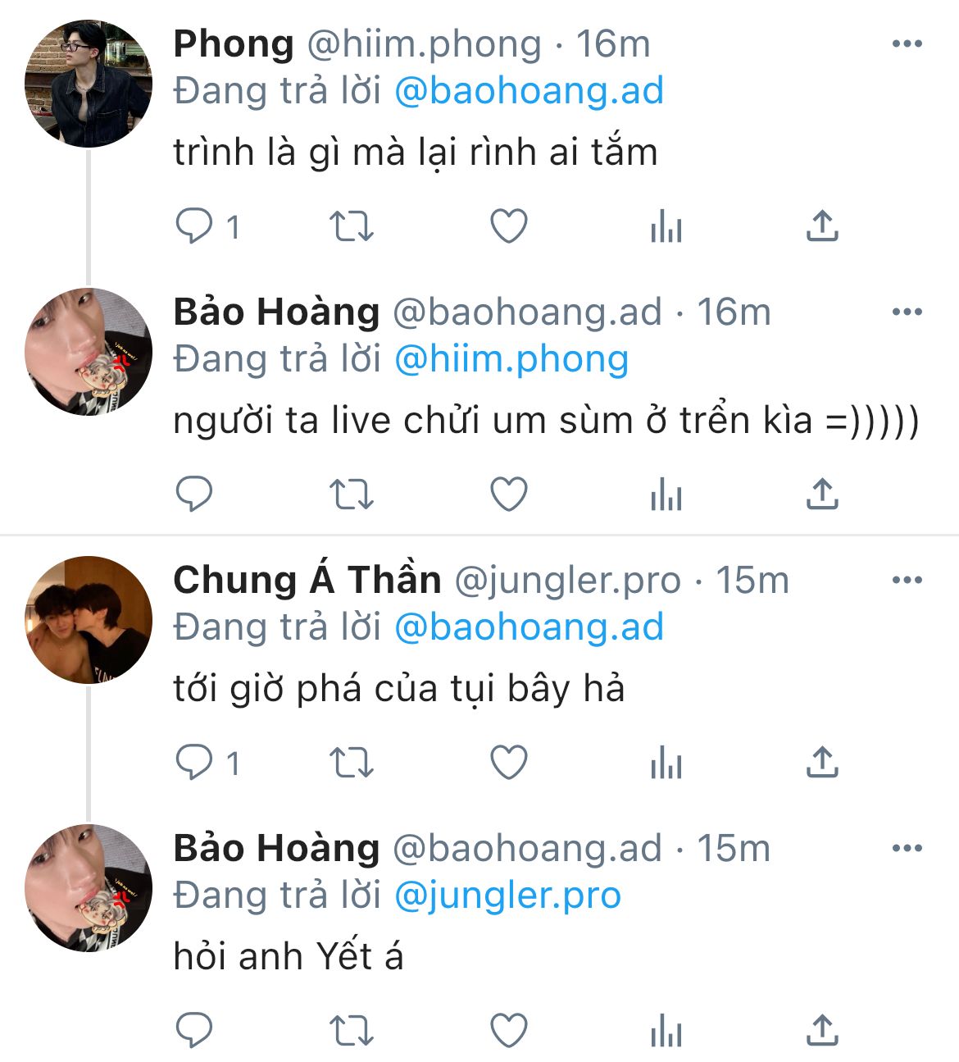The width and height of the screenshot is (959, 1062).
Task: Open more options on 'hỏi anh Yết á' tweet
Action: [907, 849]
